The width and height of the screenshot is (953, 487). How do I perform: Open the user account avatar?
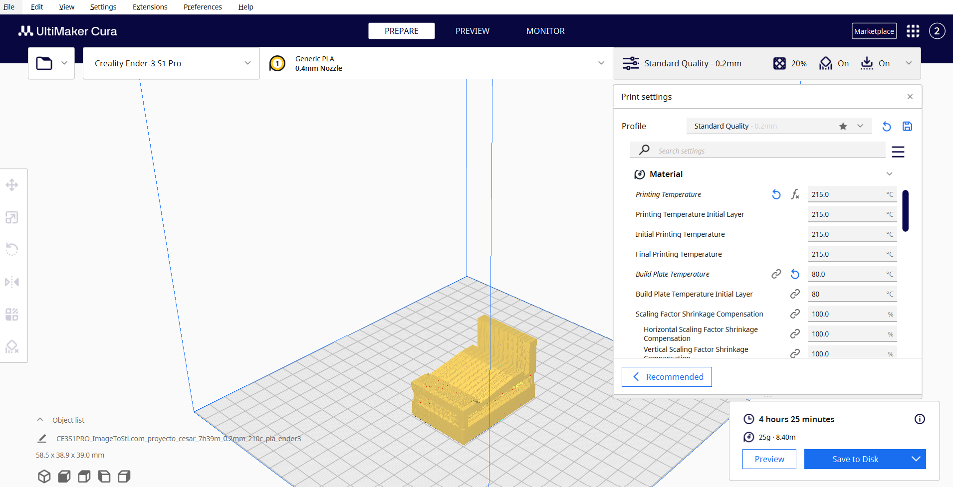(x=937, y=31)
